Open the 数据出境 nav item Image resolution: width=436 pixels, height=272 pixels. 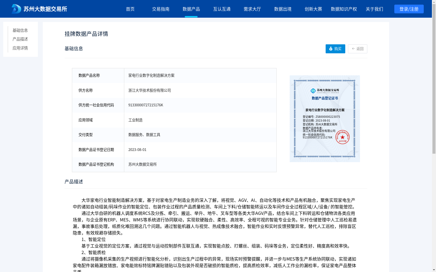pyautogui.click(x=283, y=9)
